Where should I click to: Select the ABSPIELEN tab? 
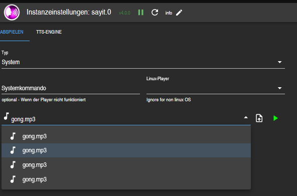click(x=12, y=32)
